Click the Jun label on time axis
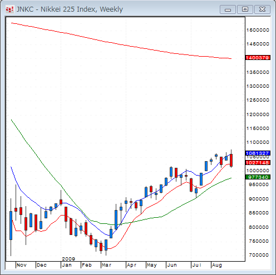Screen dimensions: 276x275 (172, 265)
